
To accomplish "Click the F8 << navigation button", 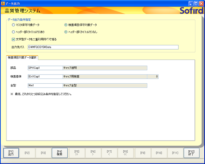I will tap(125, 153).
